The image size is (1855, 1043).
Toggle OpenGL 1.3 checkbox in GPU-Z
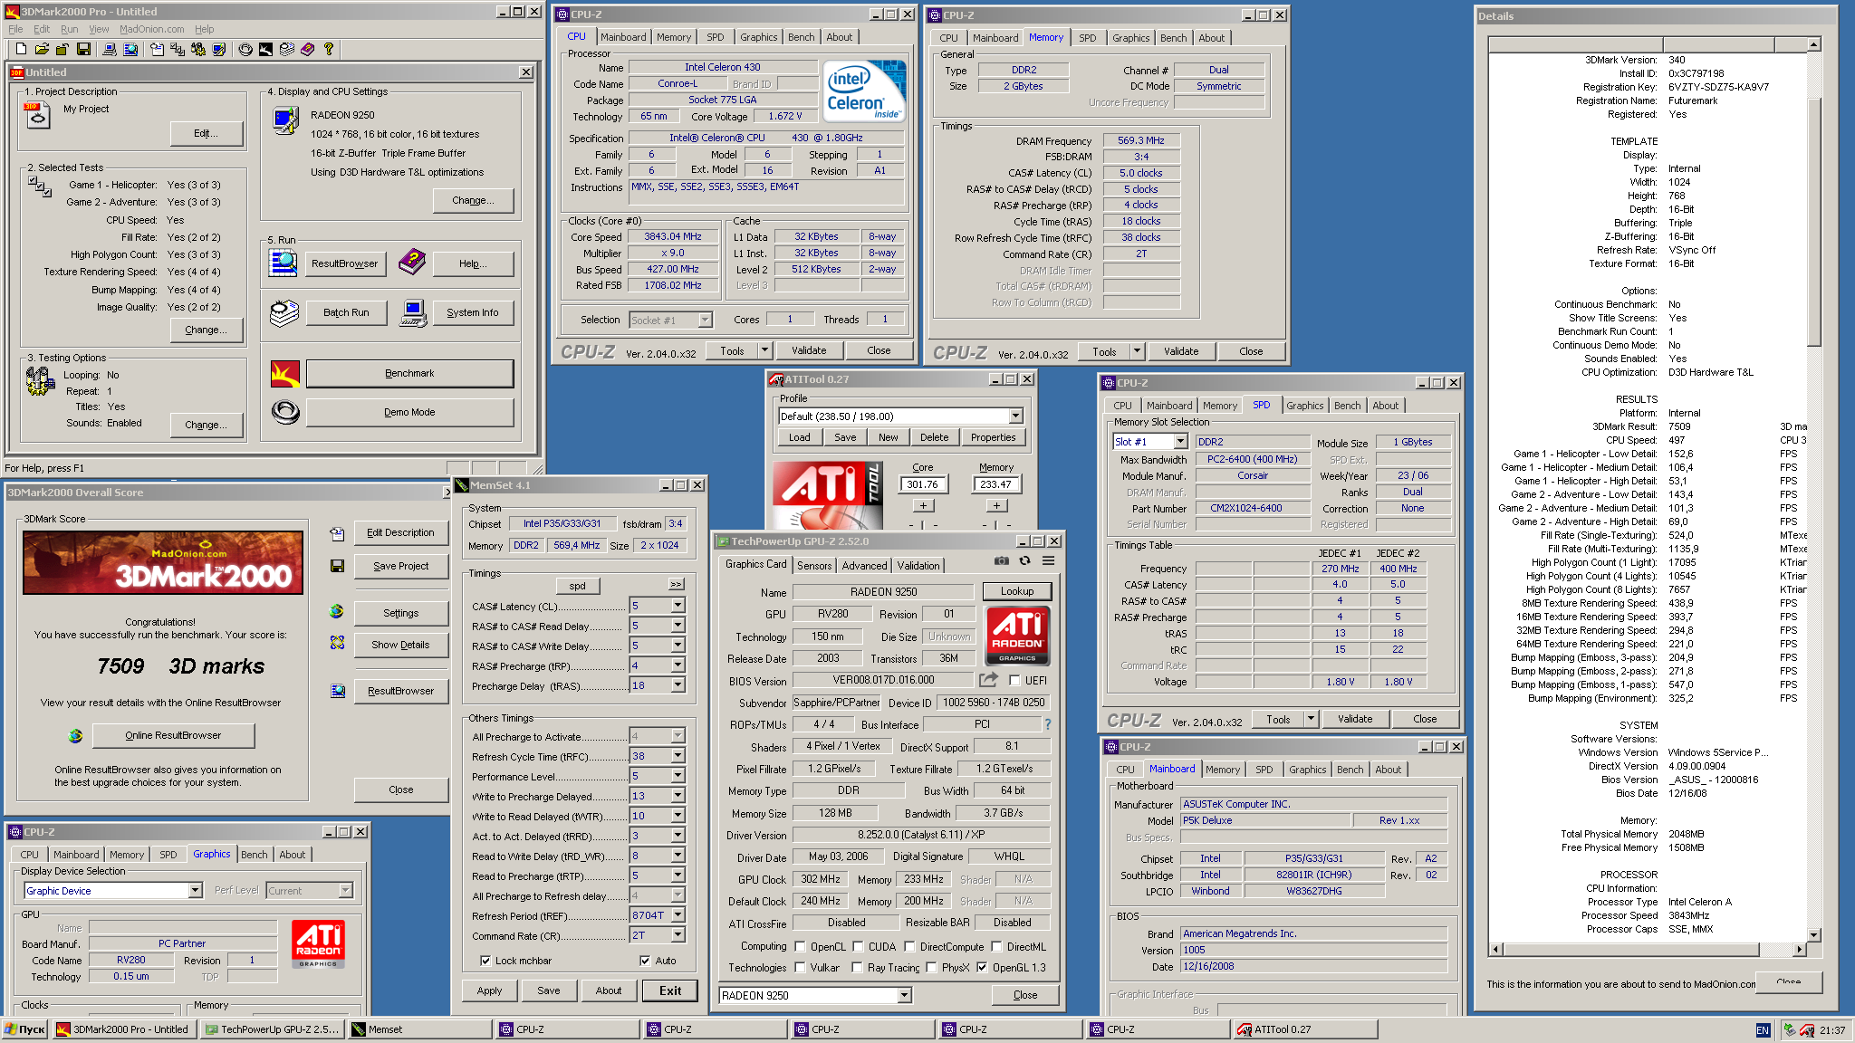tap(982, 967)
